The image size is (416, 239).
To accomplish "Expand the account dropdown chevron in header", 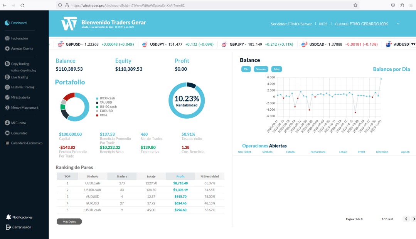I will [x=398, y=24].
